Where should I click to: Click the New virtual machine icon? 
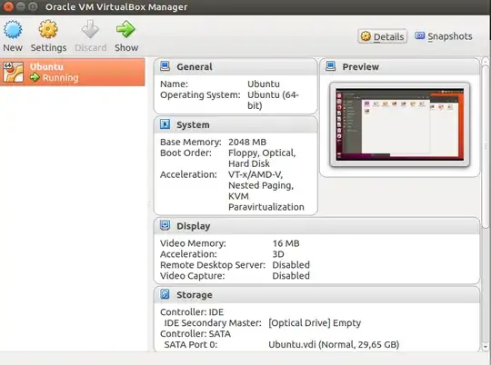(x=13, y=29)
